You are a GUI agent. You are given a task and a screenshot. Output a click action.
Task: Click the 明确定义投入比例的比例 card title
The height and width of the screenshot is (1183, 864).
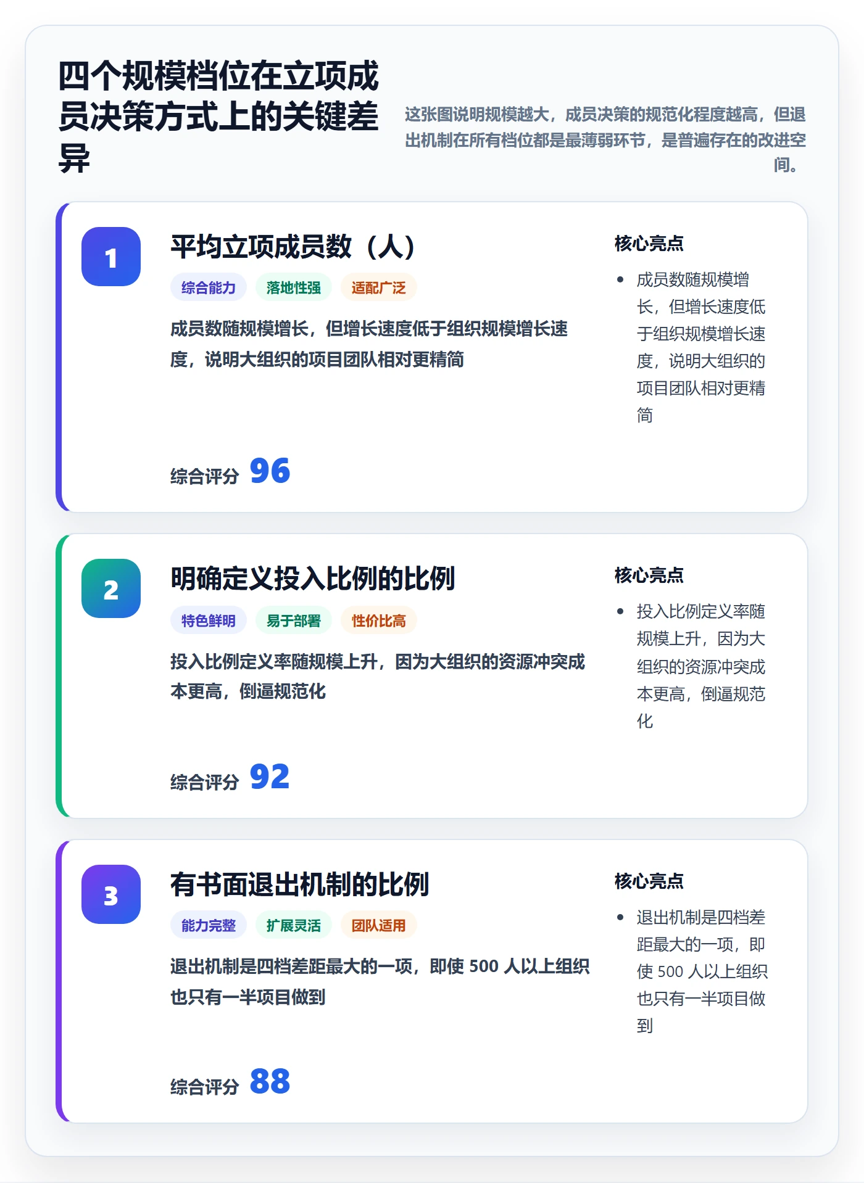point(313,579)
